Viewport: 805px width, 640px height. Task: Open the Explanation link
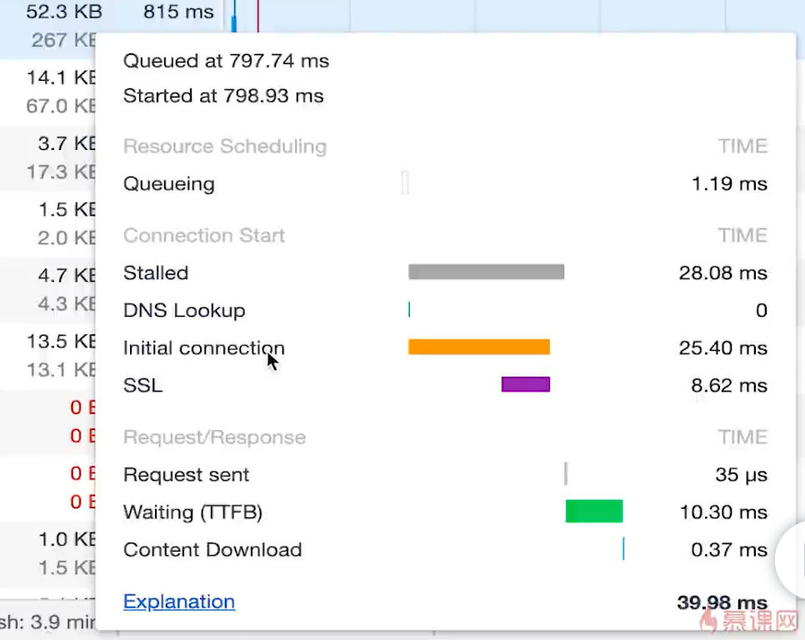178,601
